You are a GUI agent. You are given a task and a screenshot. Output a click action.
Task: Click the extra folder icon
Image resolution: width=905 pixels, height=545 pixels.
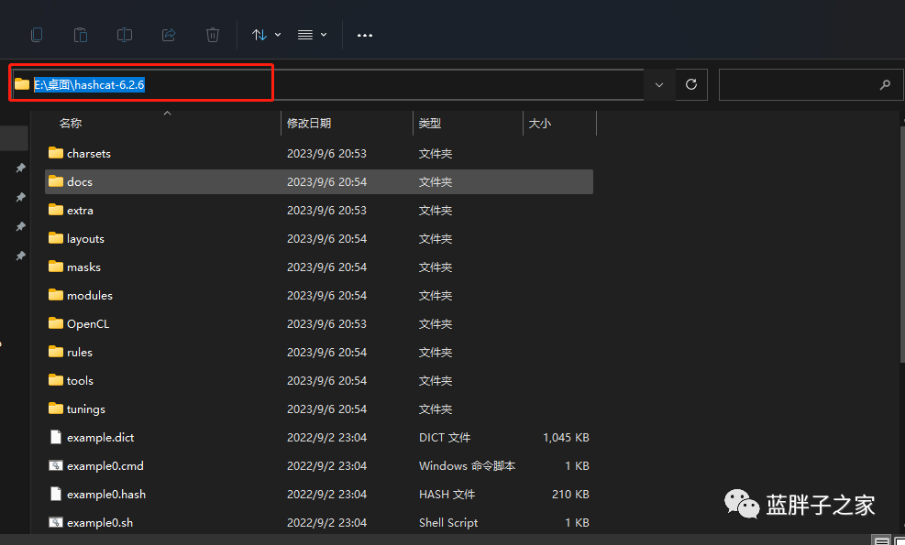tap(55, 210)
